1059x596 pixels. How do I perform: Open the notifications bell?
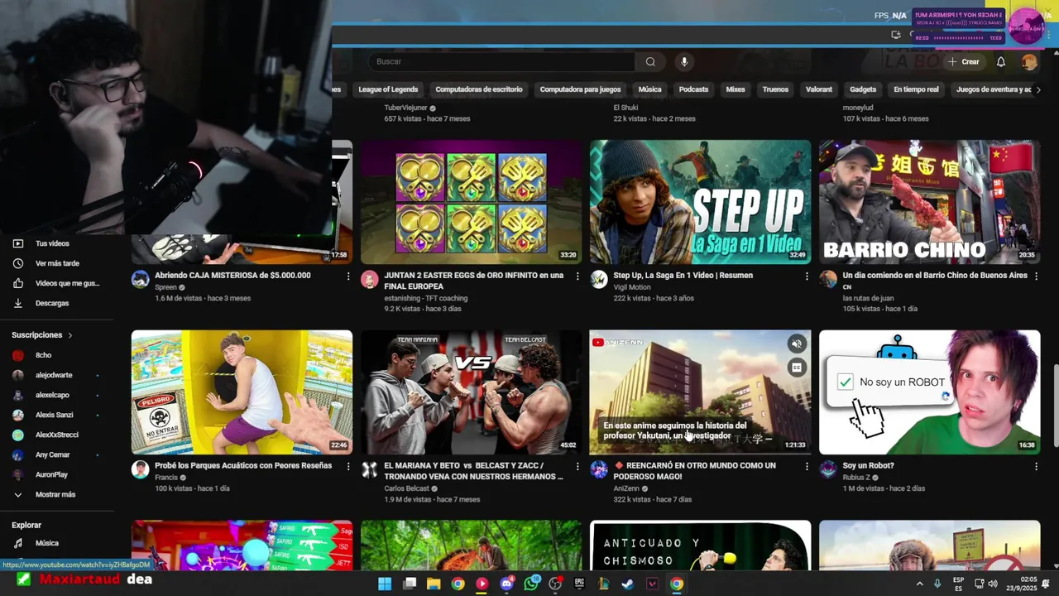(1001, 61)
